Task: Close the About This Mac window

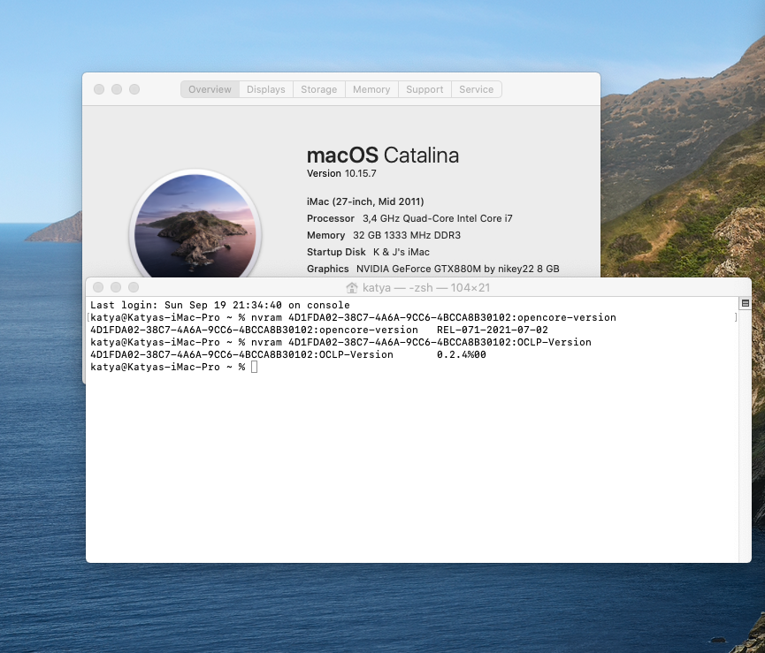Action: pos(99,89)
